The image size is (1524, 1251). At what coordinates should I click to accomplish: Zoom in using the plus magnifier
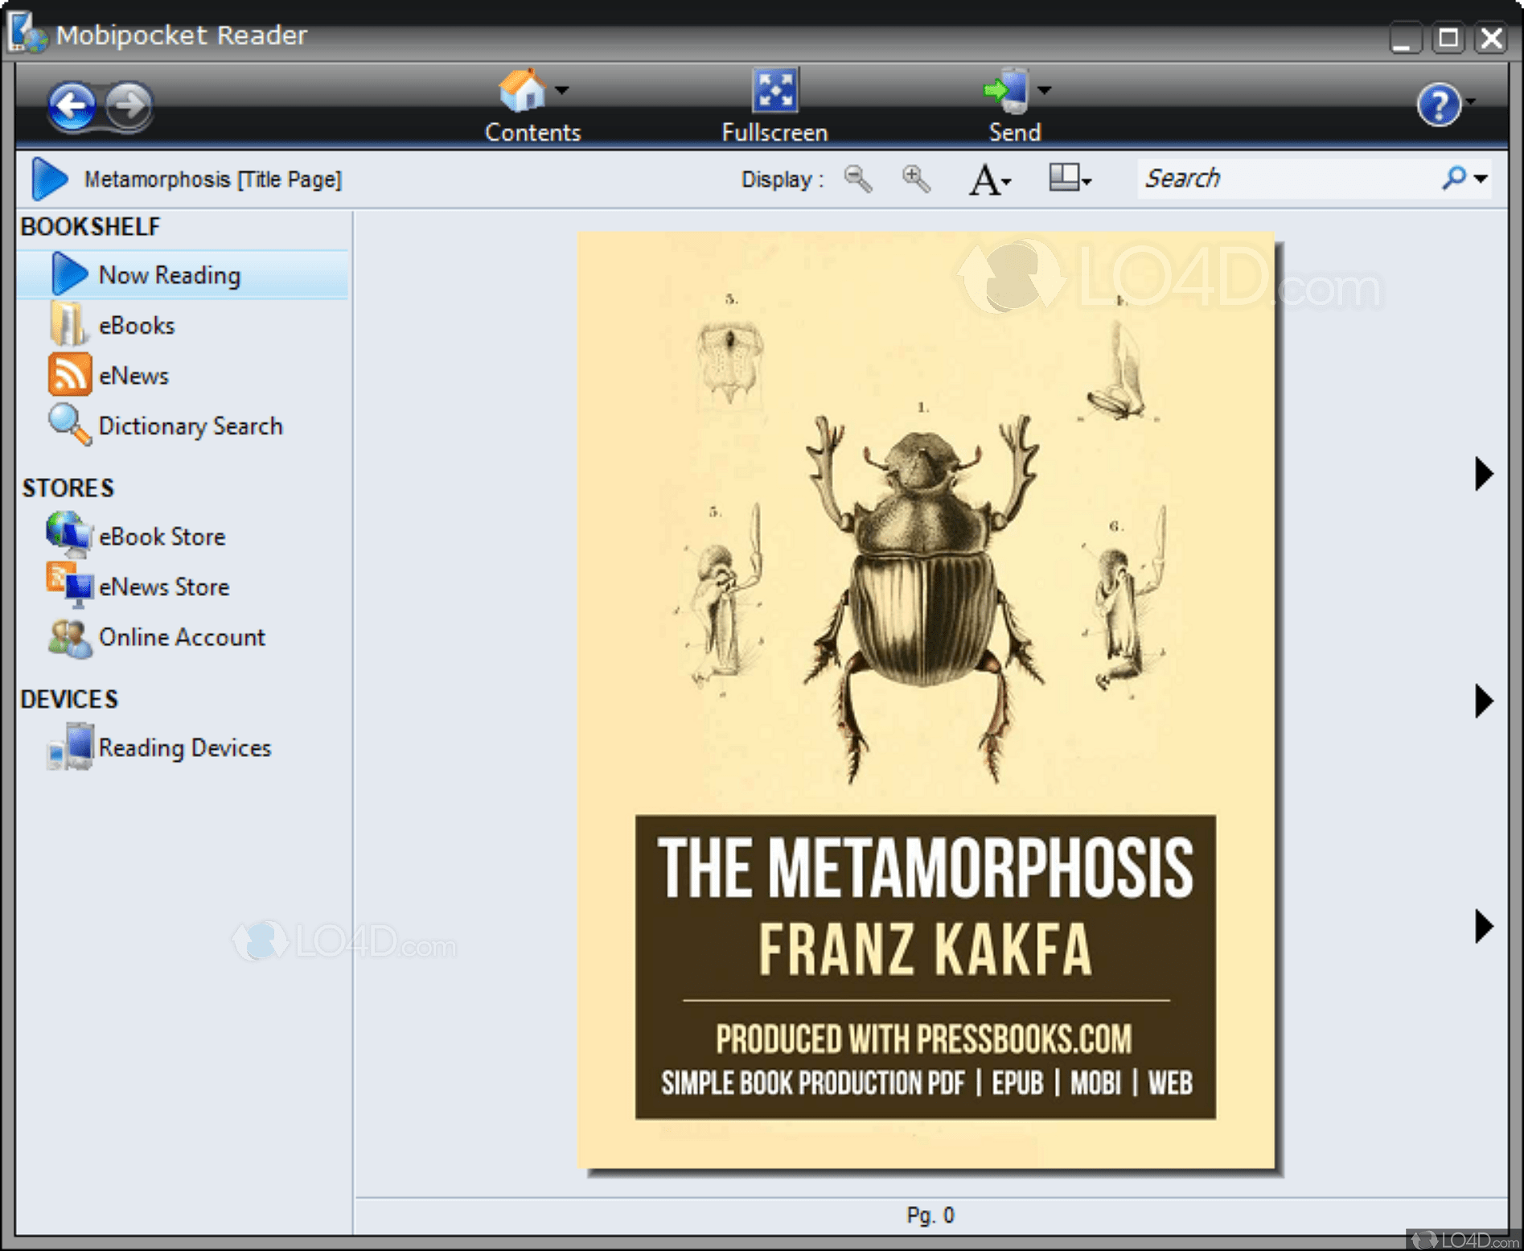click(916, 179)
